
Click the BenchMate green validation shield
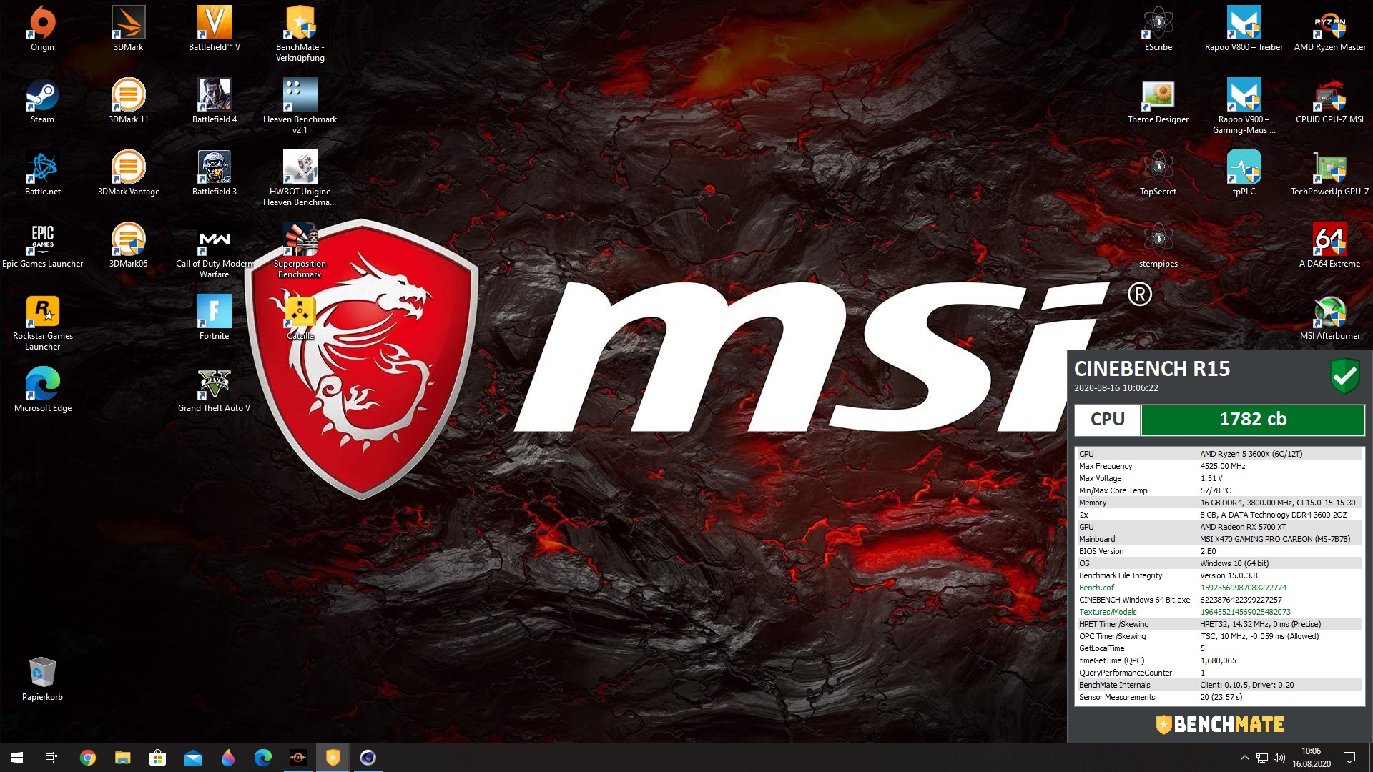[1344, 375]
